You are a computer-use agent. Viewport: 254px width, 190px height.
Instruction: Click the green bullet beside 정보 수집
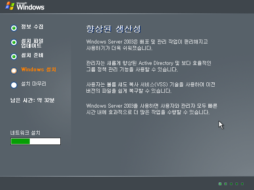coord(14,28)
